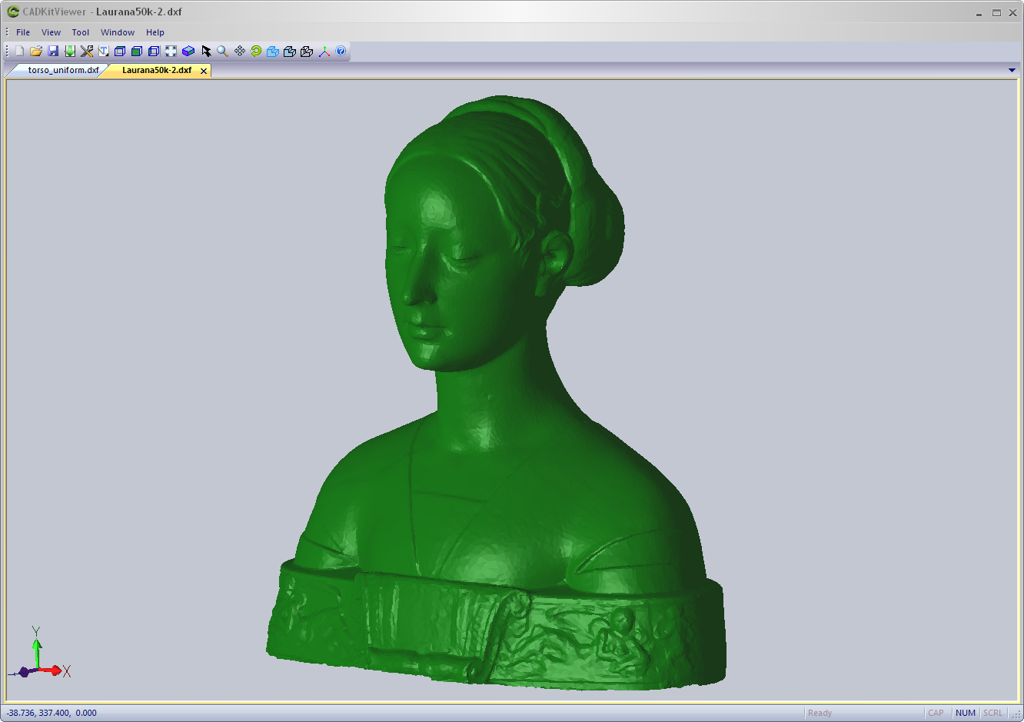Toggle the SCRL indicator
The width and height of the screenshot is (1024, 722).
coord(992,713)
